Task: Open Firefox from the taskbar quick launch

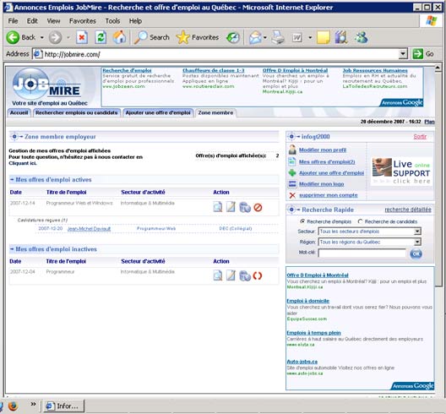Action: (13, 406)
